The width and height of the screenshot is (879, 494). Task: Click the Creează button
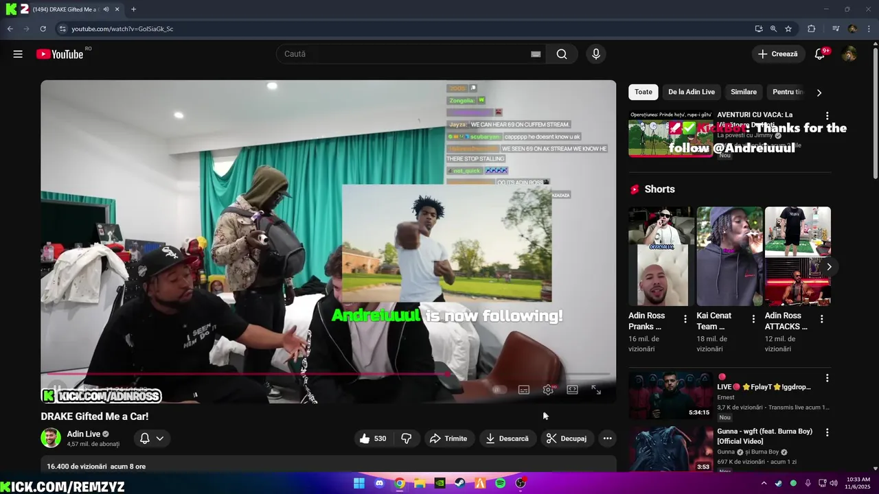[x=778, y=54]
